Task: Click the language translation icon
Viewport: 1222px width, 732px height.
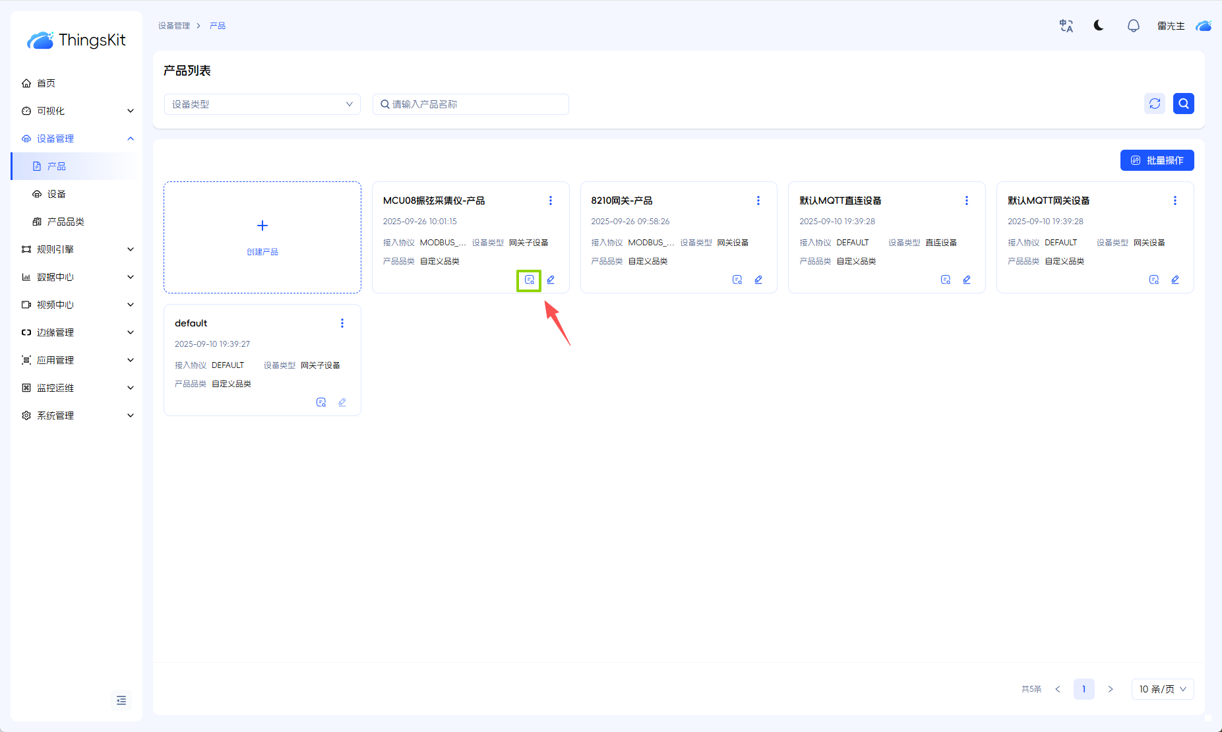Action: click(x=1066, y=26)
